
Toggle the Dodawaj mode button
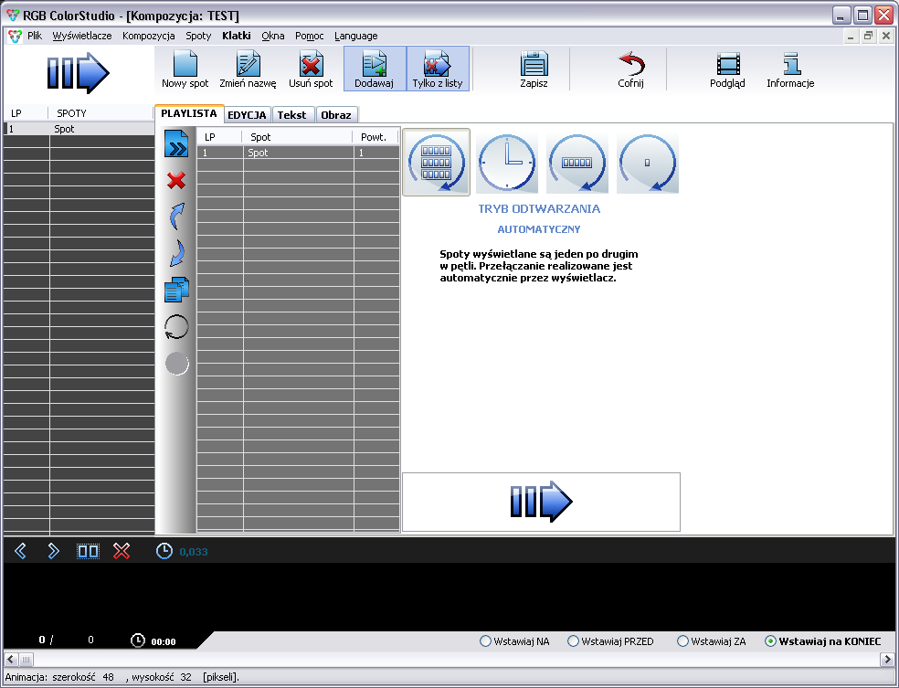click(375, 69)
